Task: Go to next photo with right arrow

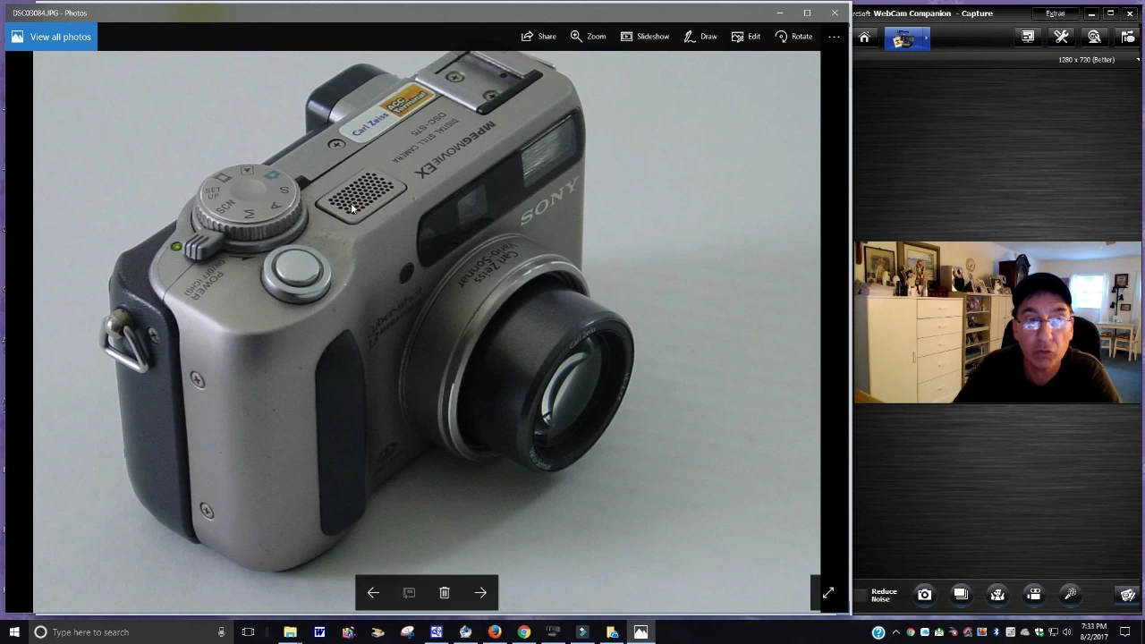Action: pyautogui.click(x=480, y=593)
